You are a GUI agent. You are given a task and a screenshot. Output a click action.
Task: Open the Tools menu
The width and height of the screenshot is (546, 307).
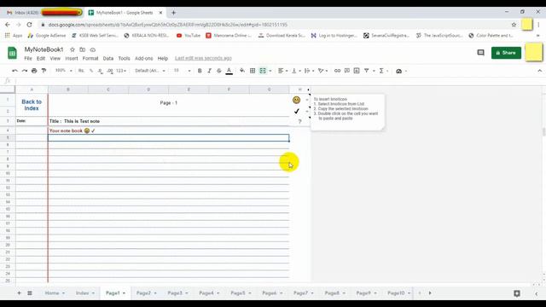click(x=124, y=59)
